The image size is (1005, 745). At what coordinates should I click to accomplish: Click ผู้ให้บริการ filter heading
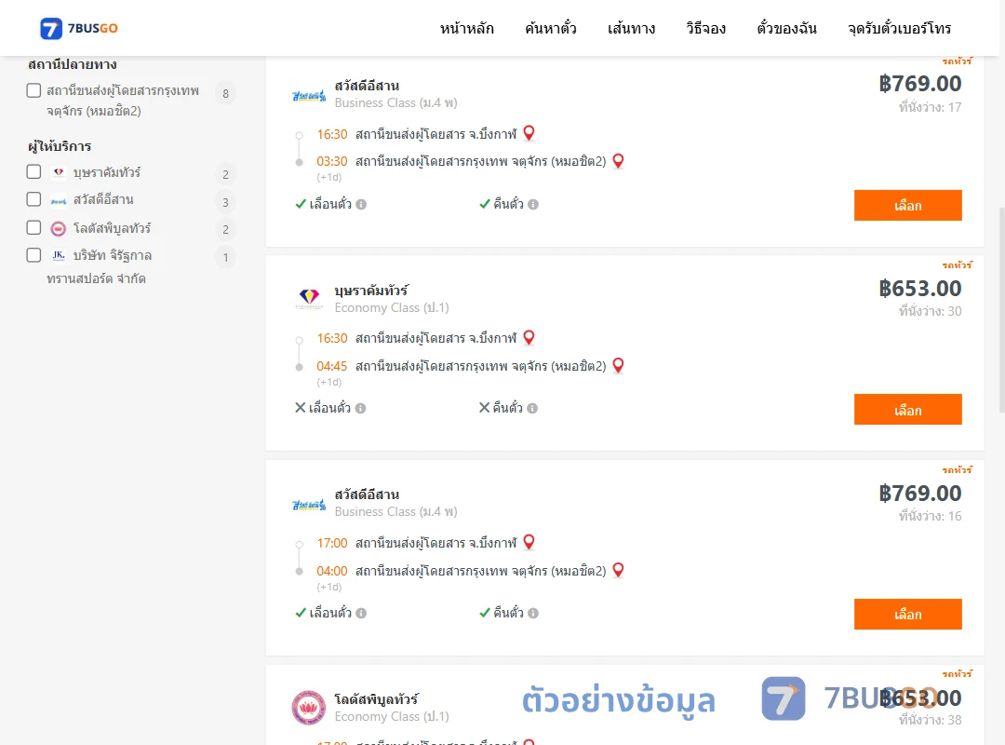point(60,146)
